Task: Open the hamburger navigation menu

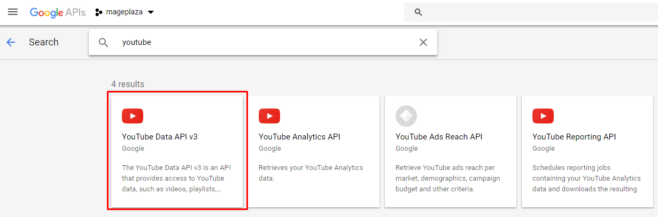Action: (13, 12)
